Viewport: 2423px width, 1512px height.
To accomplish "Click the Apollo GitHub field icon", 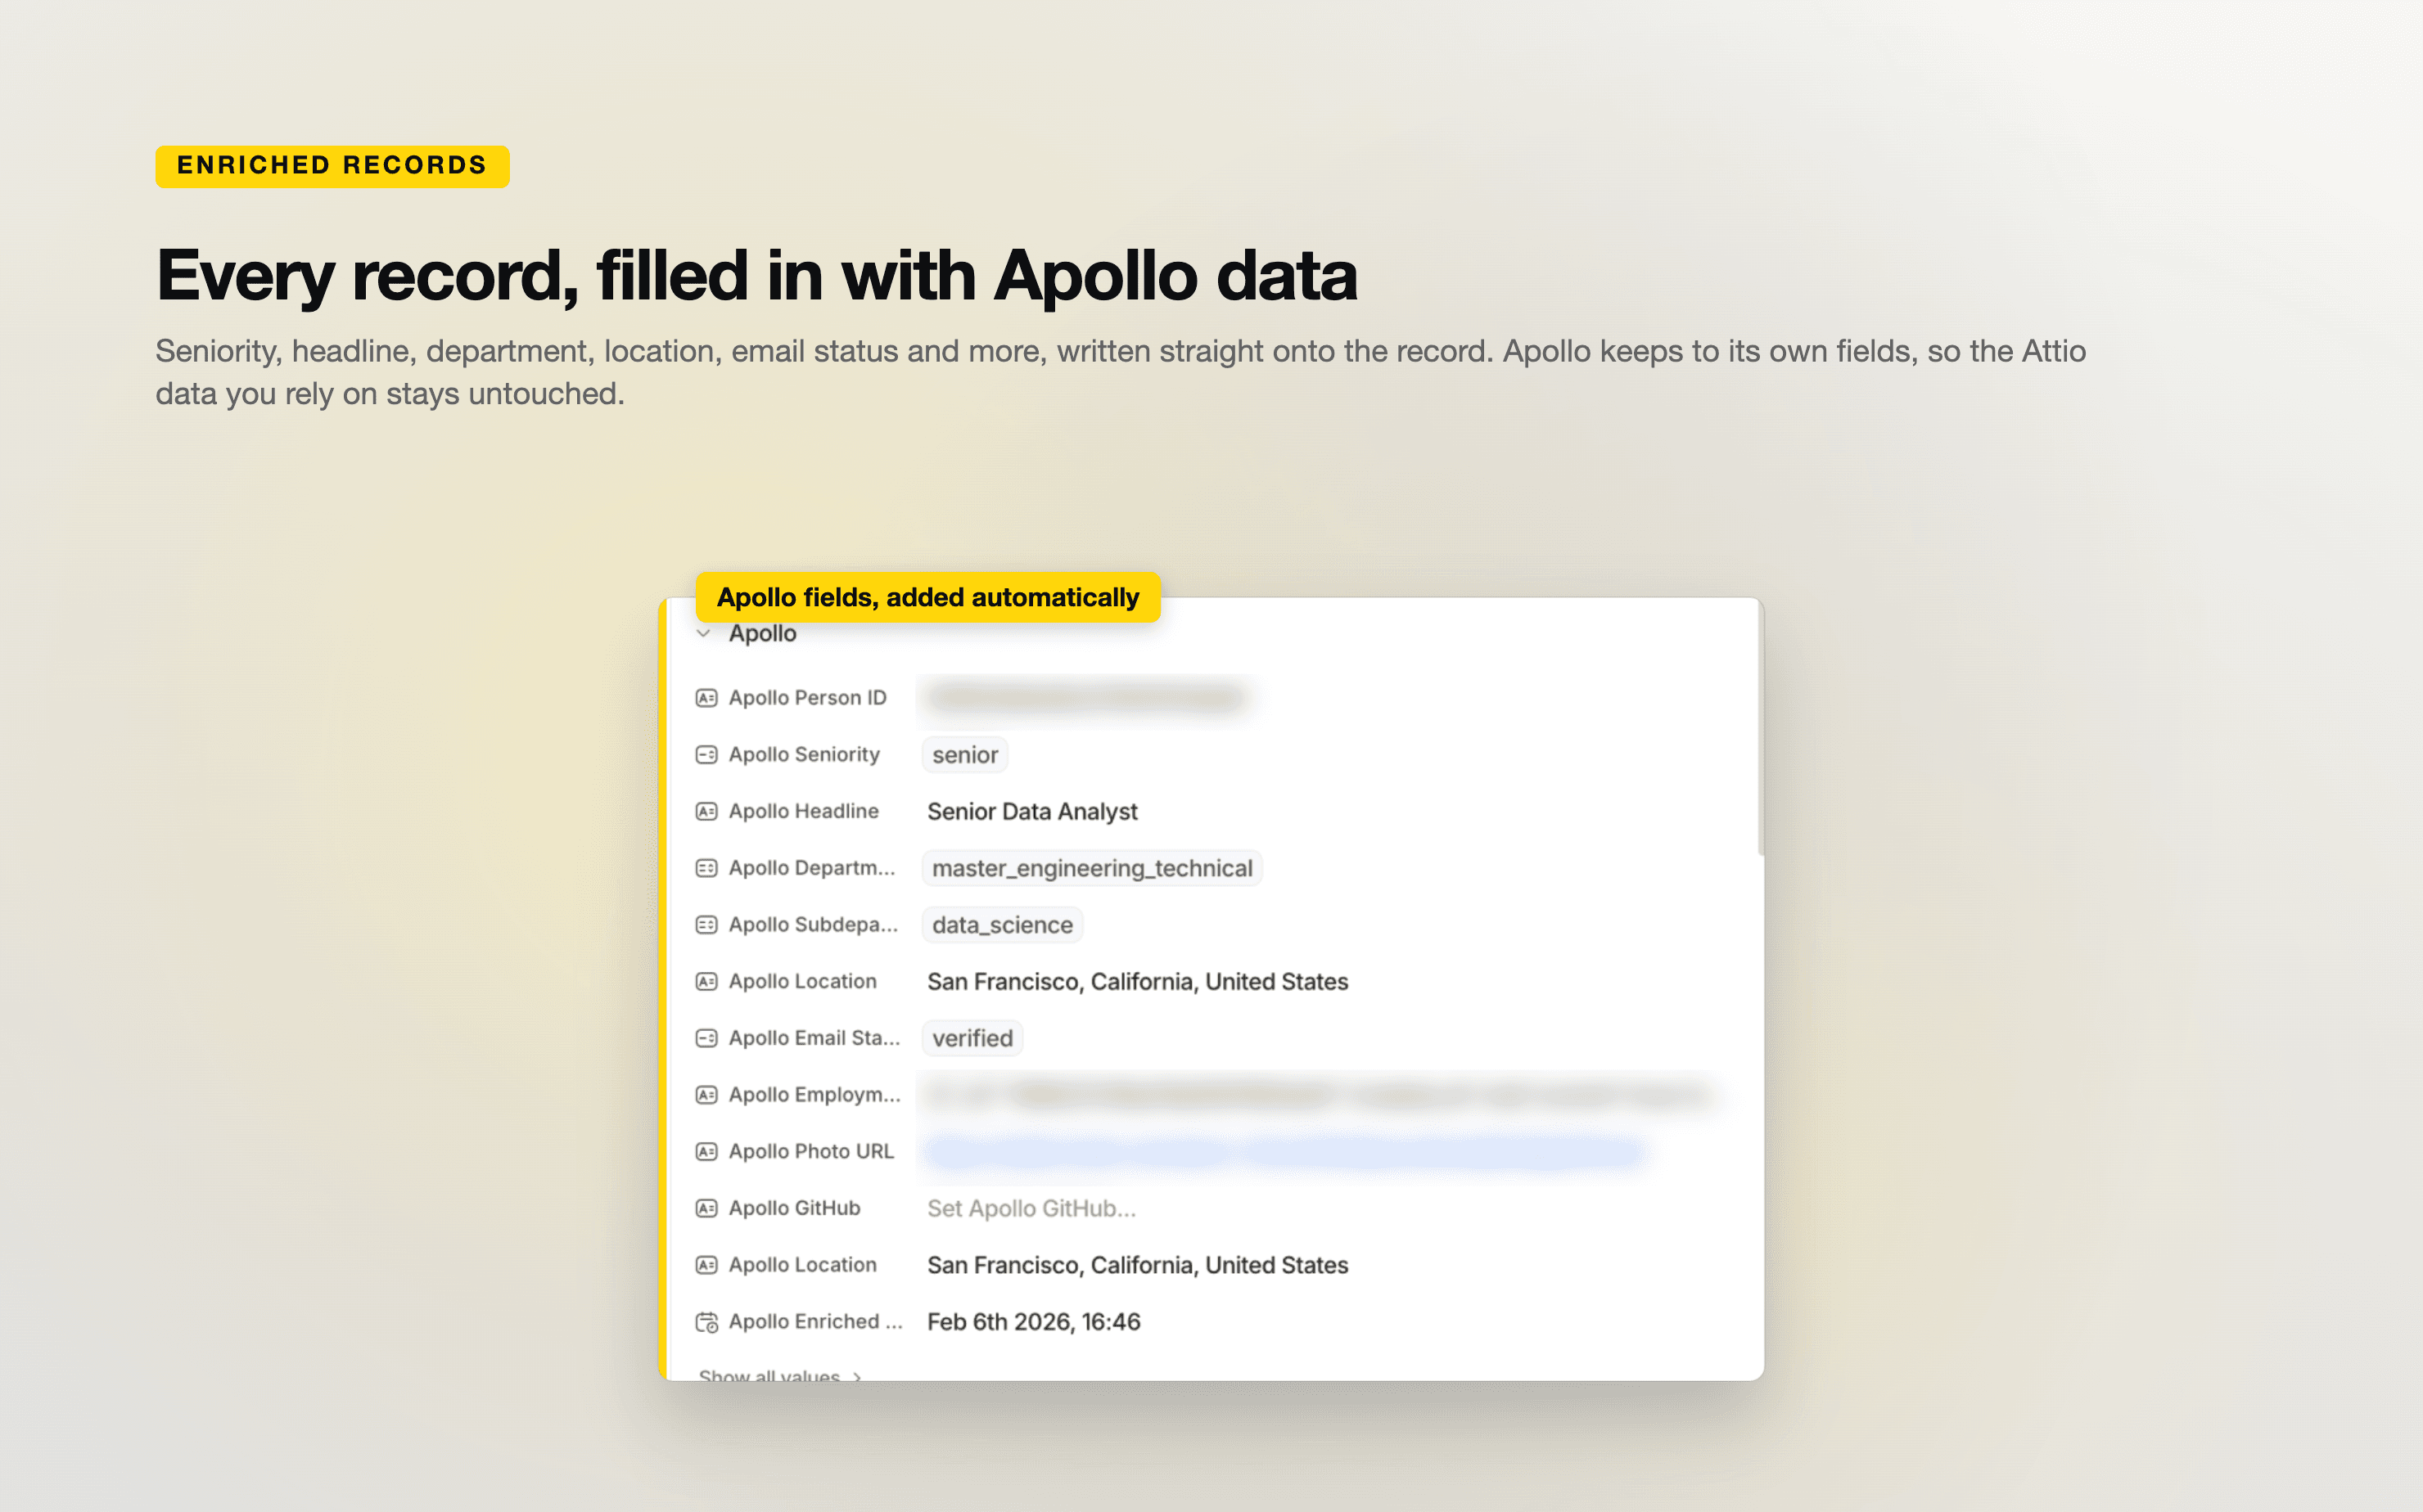I will pos(706,1208).
